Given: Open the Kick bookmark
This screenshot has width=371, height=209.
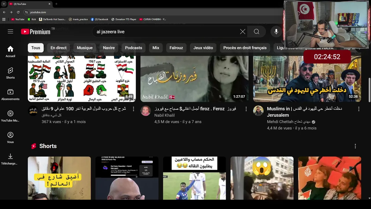Looking at the screenshot, I should pos(32,19).
